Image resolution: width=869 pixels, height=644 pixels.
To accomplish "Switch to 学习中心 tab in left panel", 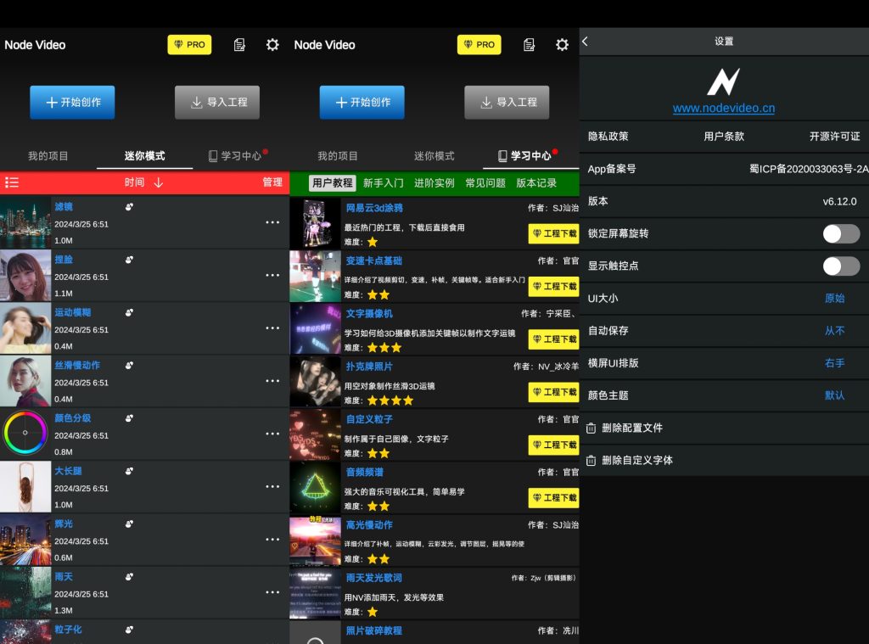I will click(x=238, y=156).
